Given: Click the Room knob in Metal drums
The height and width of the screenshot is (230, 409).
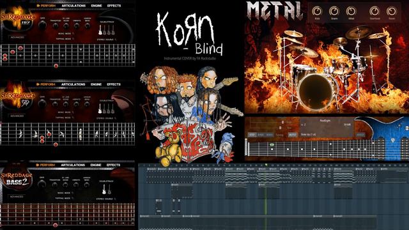Looking at the screenshot, I should (392, 11).
